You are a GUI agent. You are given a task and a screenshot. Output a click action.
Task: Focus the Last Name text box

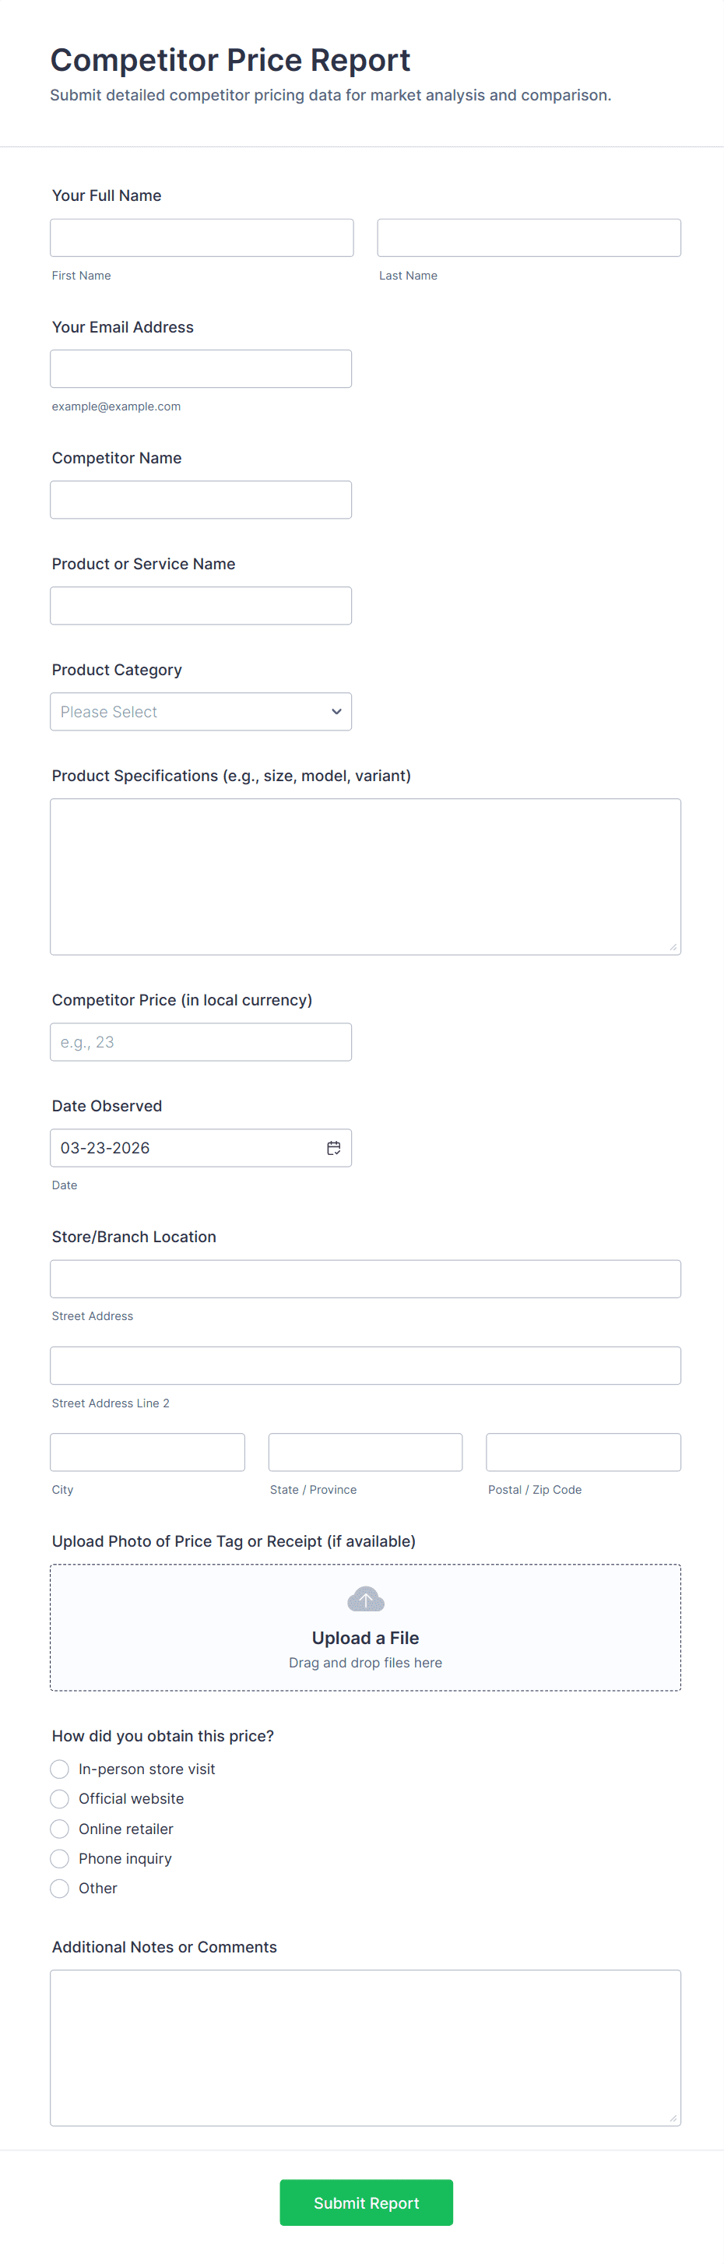529,238
